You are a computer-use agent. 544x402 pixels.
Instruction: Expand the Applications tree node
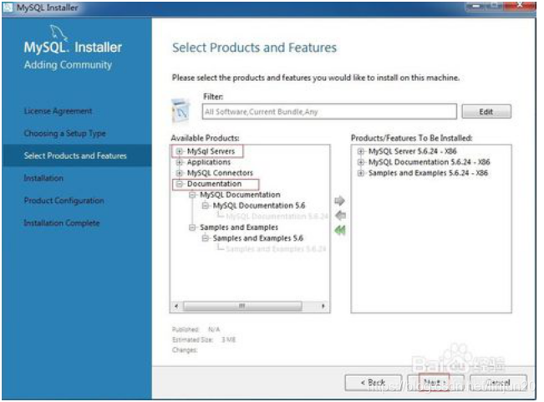179,162
